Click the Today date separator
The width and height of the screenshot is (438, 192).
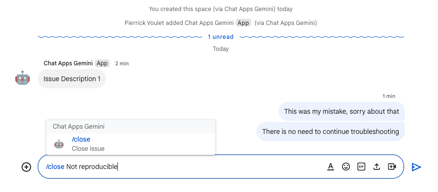tap(221, 49)
